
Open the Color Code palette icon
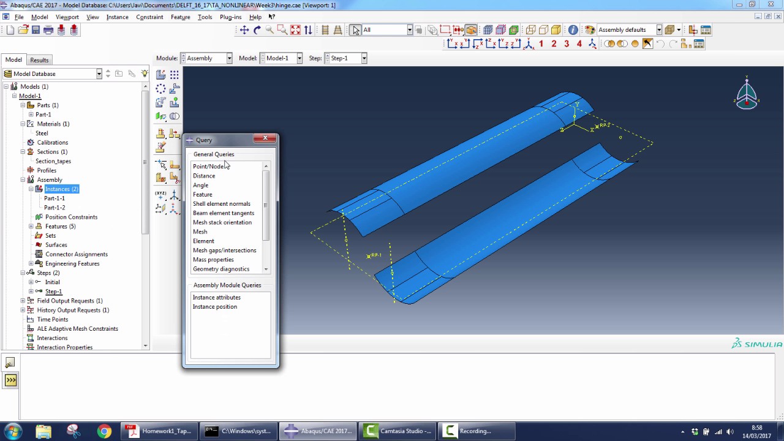click(x=590, y=29)
